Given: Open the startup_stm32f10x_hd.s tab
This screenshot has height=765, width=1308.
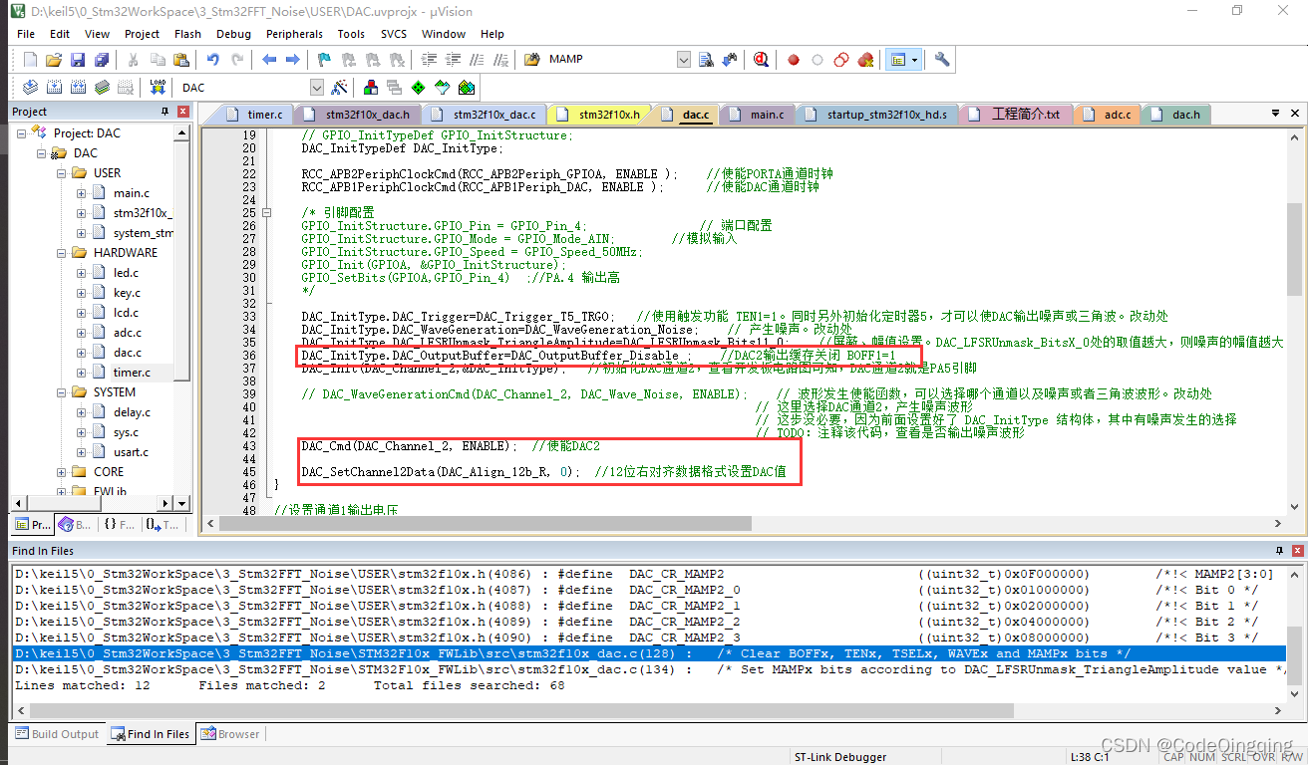Looking at the screenshot, I should (x=877, y=115).
